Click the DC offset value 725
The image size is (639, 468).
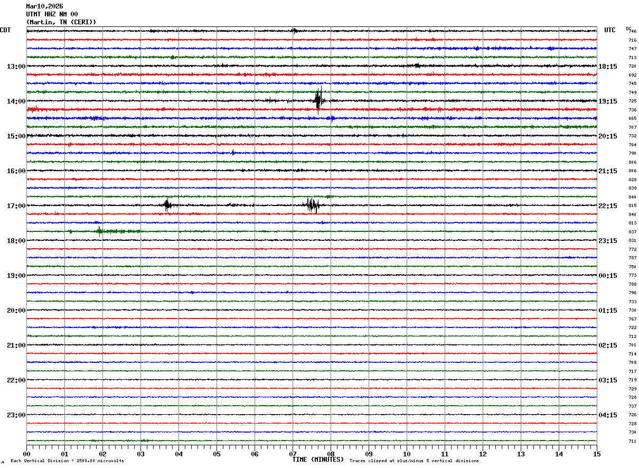coord(632,101)
